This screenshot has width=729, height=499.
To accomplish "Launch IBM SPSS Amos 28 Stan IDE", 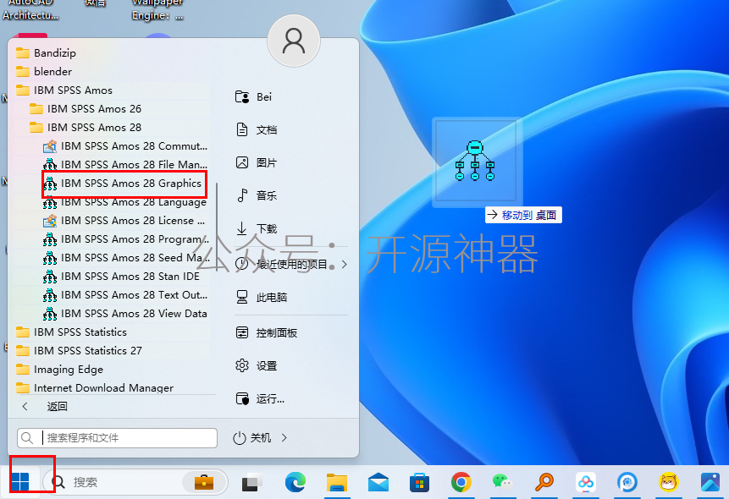I will click(x=122, y=277).
